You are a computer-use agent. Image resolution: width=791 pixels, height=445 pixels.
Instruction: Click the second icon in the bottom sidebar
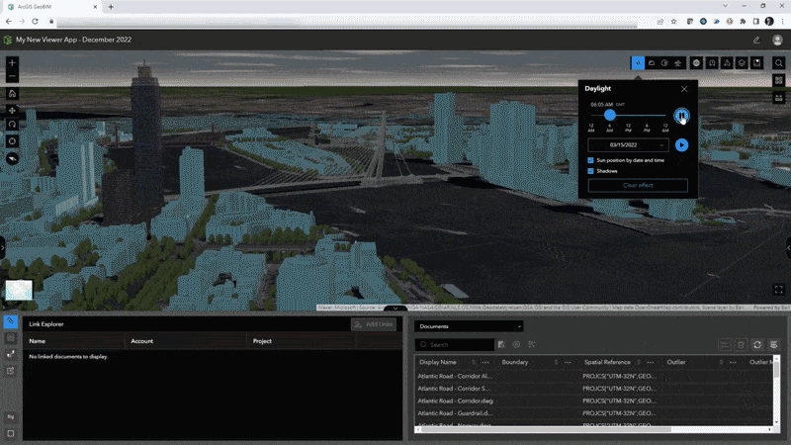tap(11, 338)
